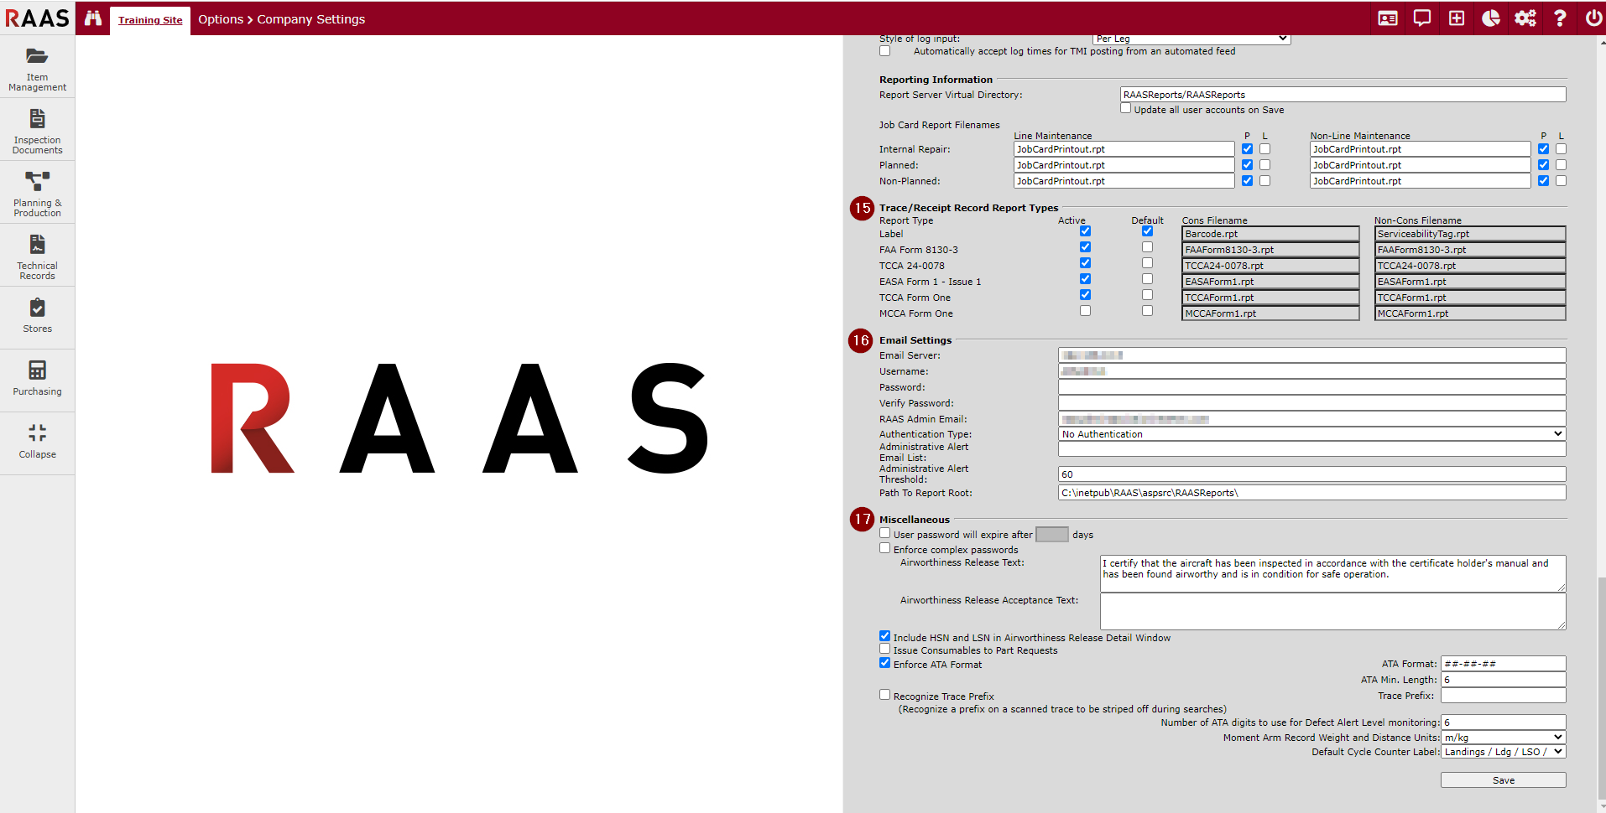This screenshot has width=1606, height=813.
Task: Open Default Cycle Counter Label dropdown
Action: tap(1503, 752)
